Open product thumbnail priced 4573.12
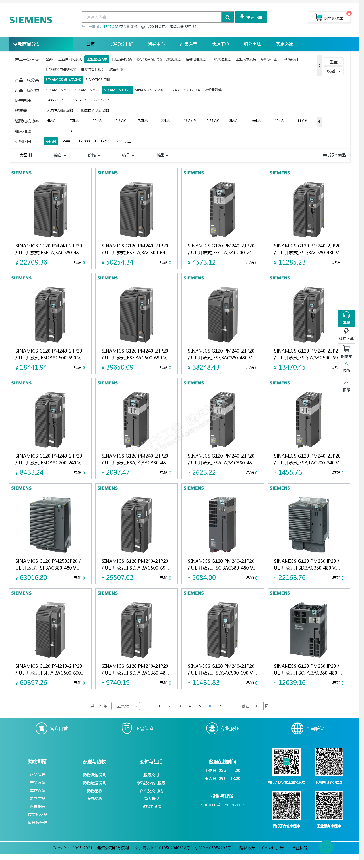 pyautogui.click(x=223, y=209)
